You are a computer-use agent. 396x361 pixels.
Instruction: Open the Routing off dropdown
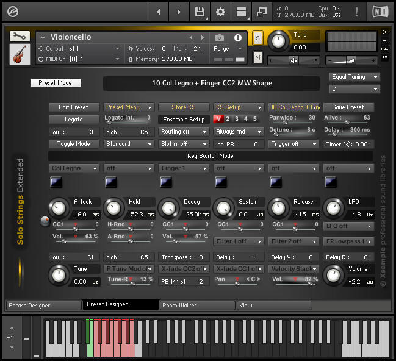pos(184,132)
